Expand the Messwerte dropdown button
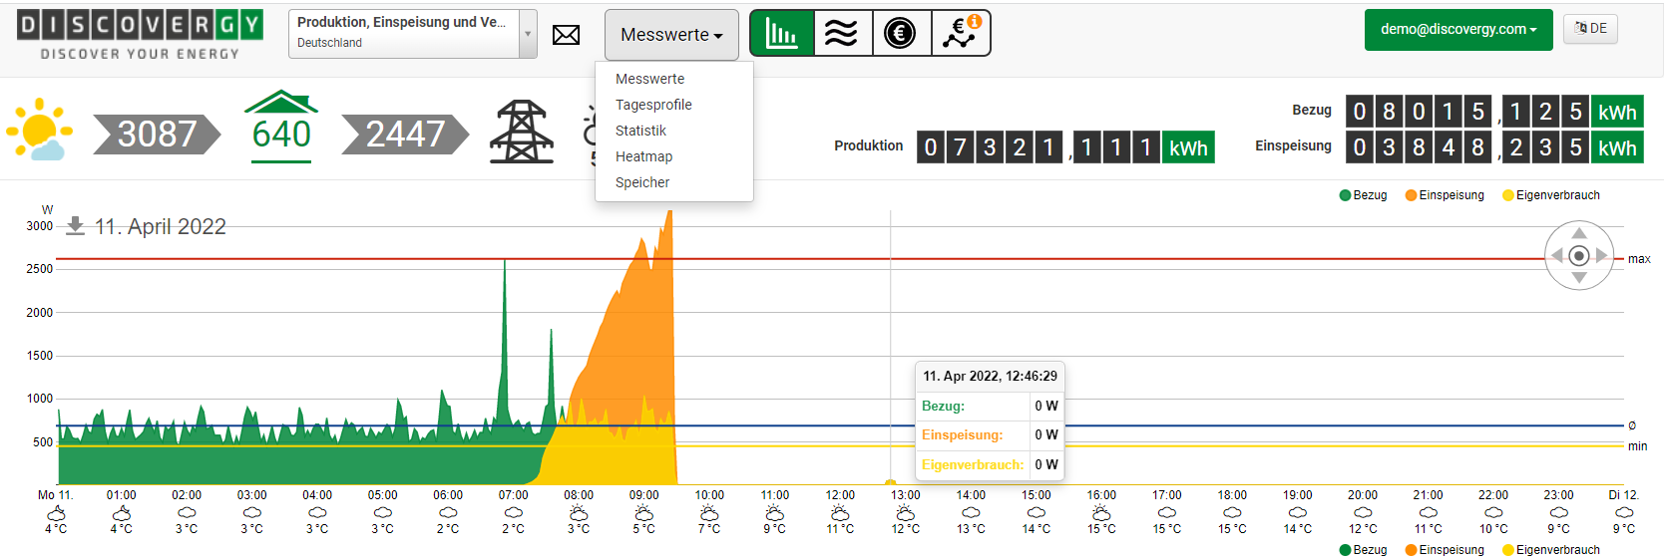1664x560 pixels. pyautogui.click(x=671, y=35)
